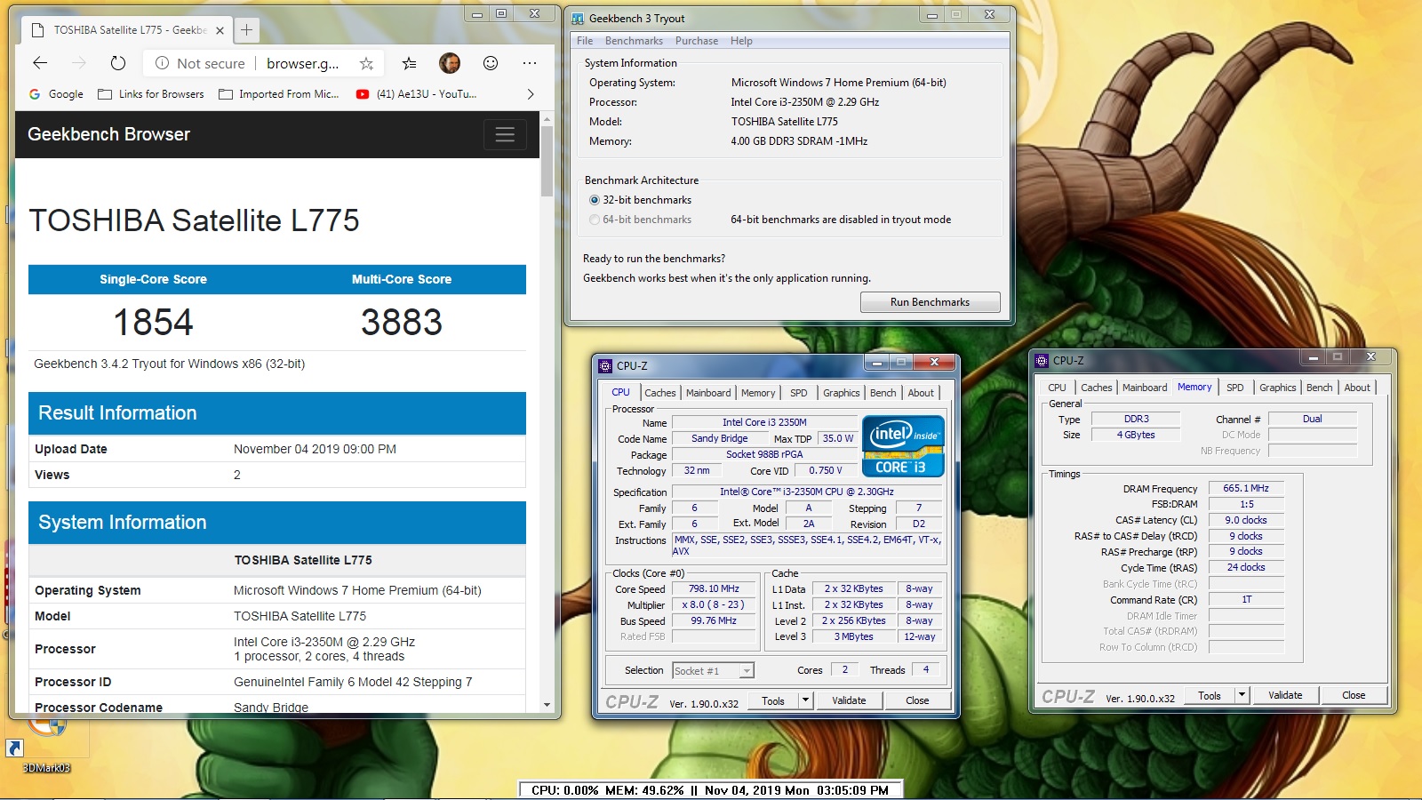This screenshot has height=800, width=1422.
Task: Click the Single-Core Score value 1854
Action: [x=153, y=323]
